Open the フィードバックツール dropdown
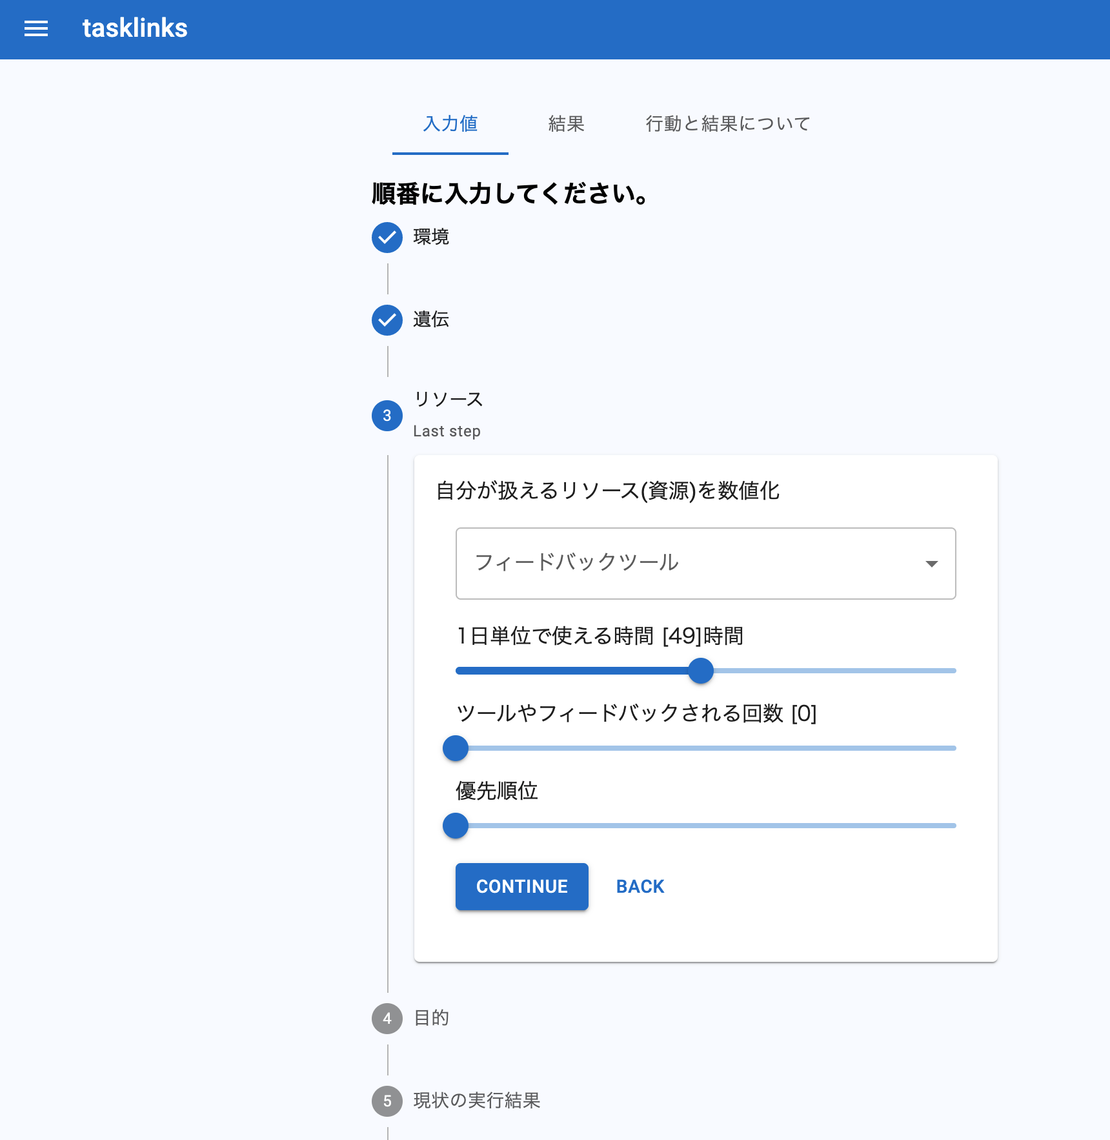Image resolution: width=1110 pixels, height=1140 pixels. (705, 563)
